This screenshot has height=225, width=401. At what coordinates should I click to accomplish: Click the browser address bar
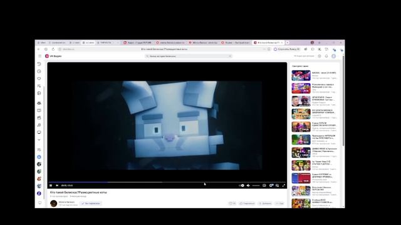(x=164, y=49)
